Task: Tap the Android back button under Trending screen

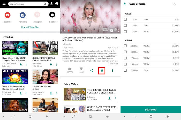Action: (x=47, y=116)
